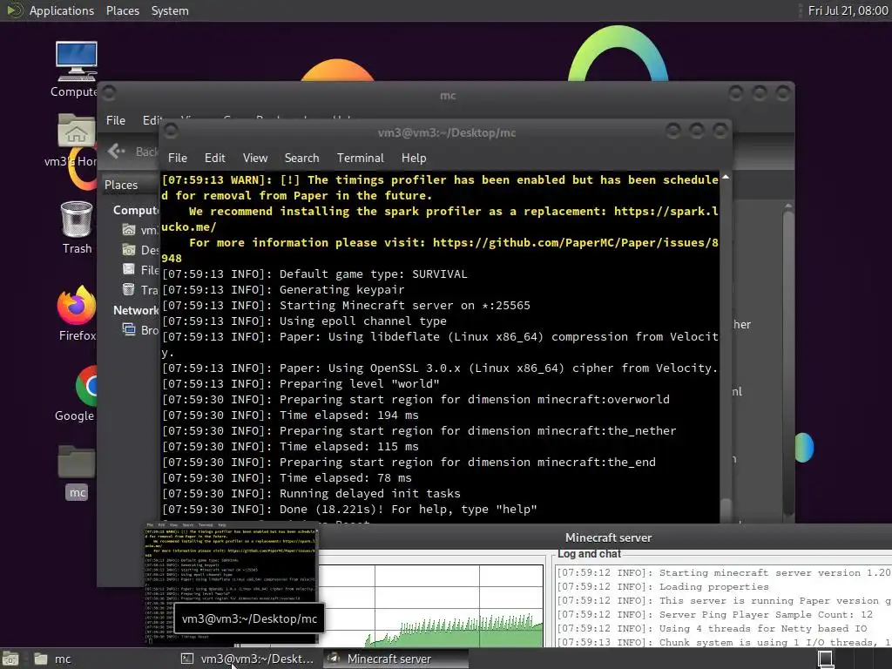Open the terminal Edit menu

[214, 158]
